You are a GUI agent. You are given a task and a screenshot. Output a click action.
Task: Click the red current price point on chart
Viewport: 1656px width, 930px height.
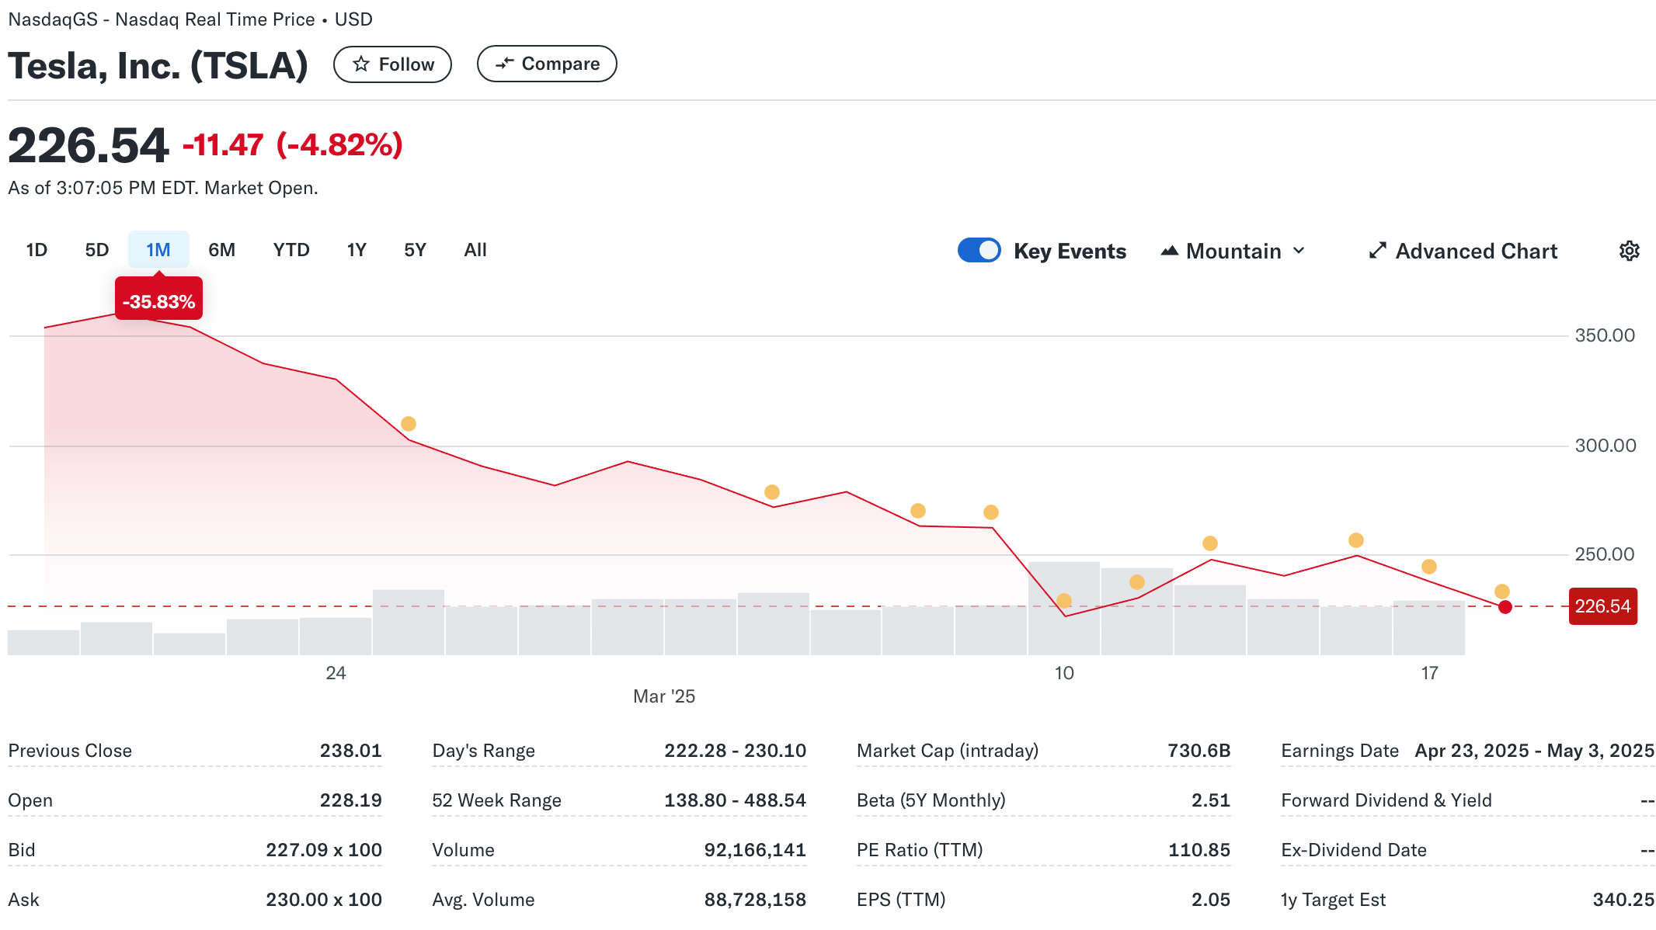[1505, 607]
